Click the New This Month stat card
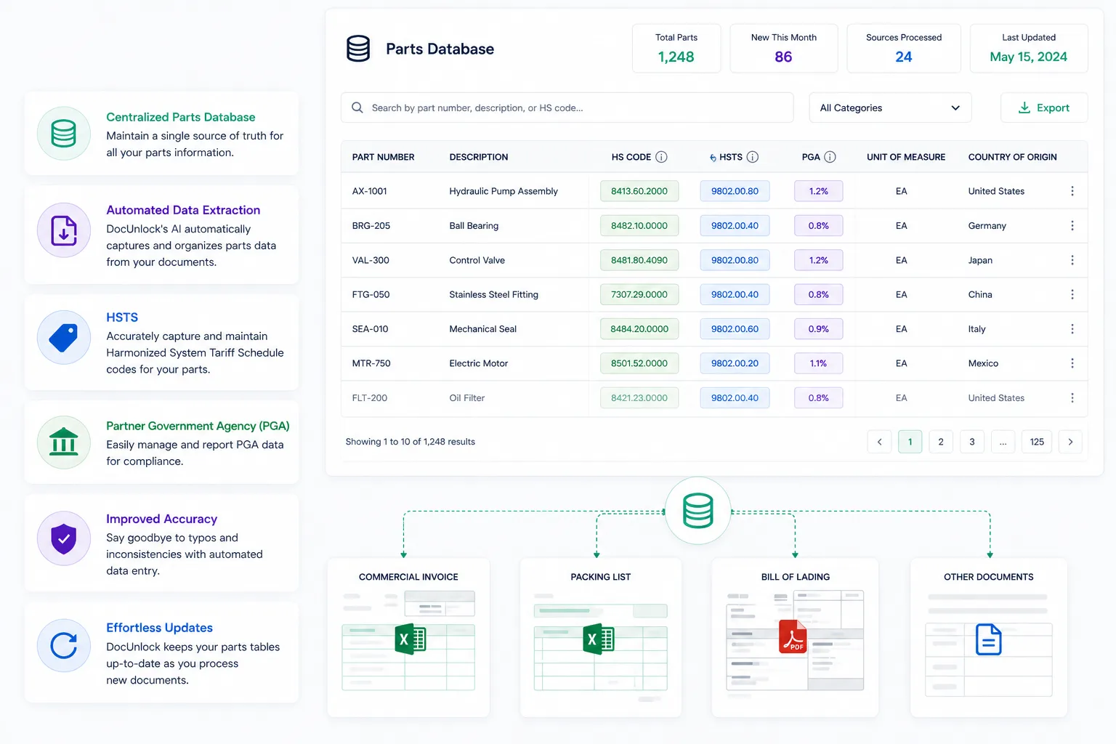Screen dimensions: 1116x744 (783, 49)
